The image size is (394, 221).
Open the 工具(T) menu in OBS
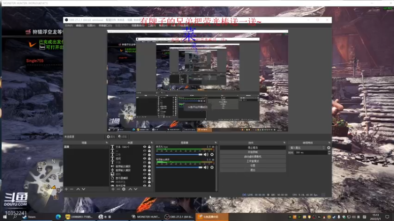[x=151, y=26]
